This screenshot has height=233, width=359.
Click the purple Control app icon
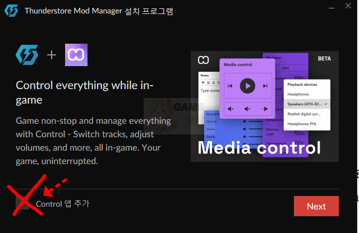[76, 55]
